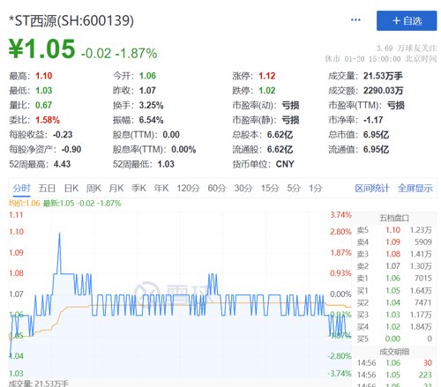The height and width of the screenshot is (387, 441).
Task: Click the 成交明细 panel header
Action: [x=394, y=352]
